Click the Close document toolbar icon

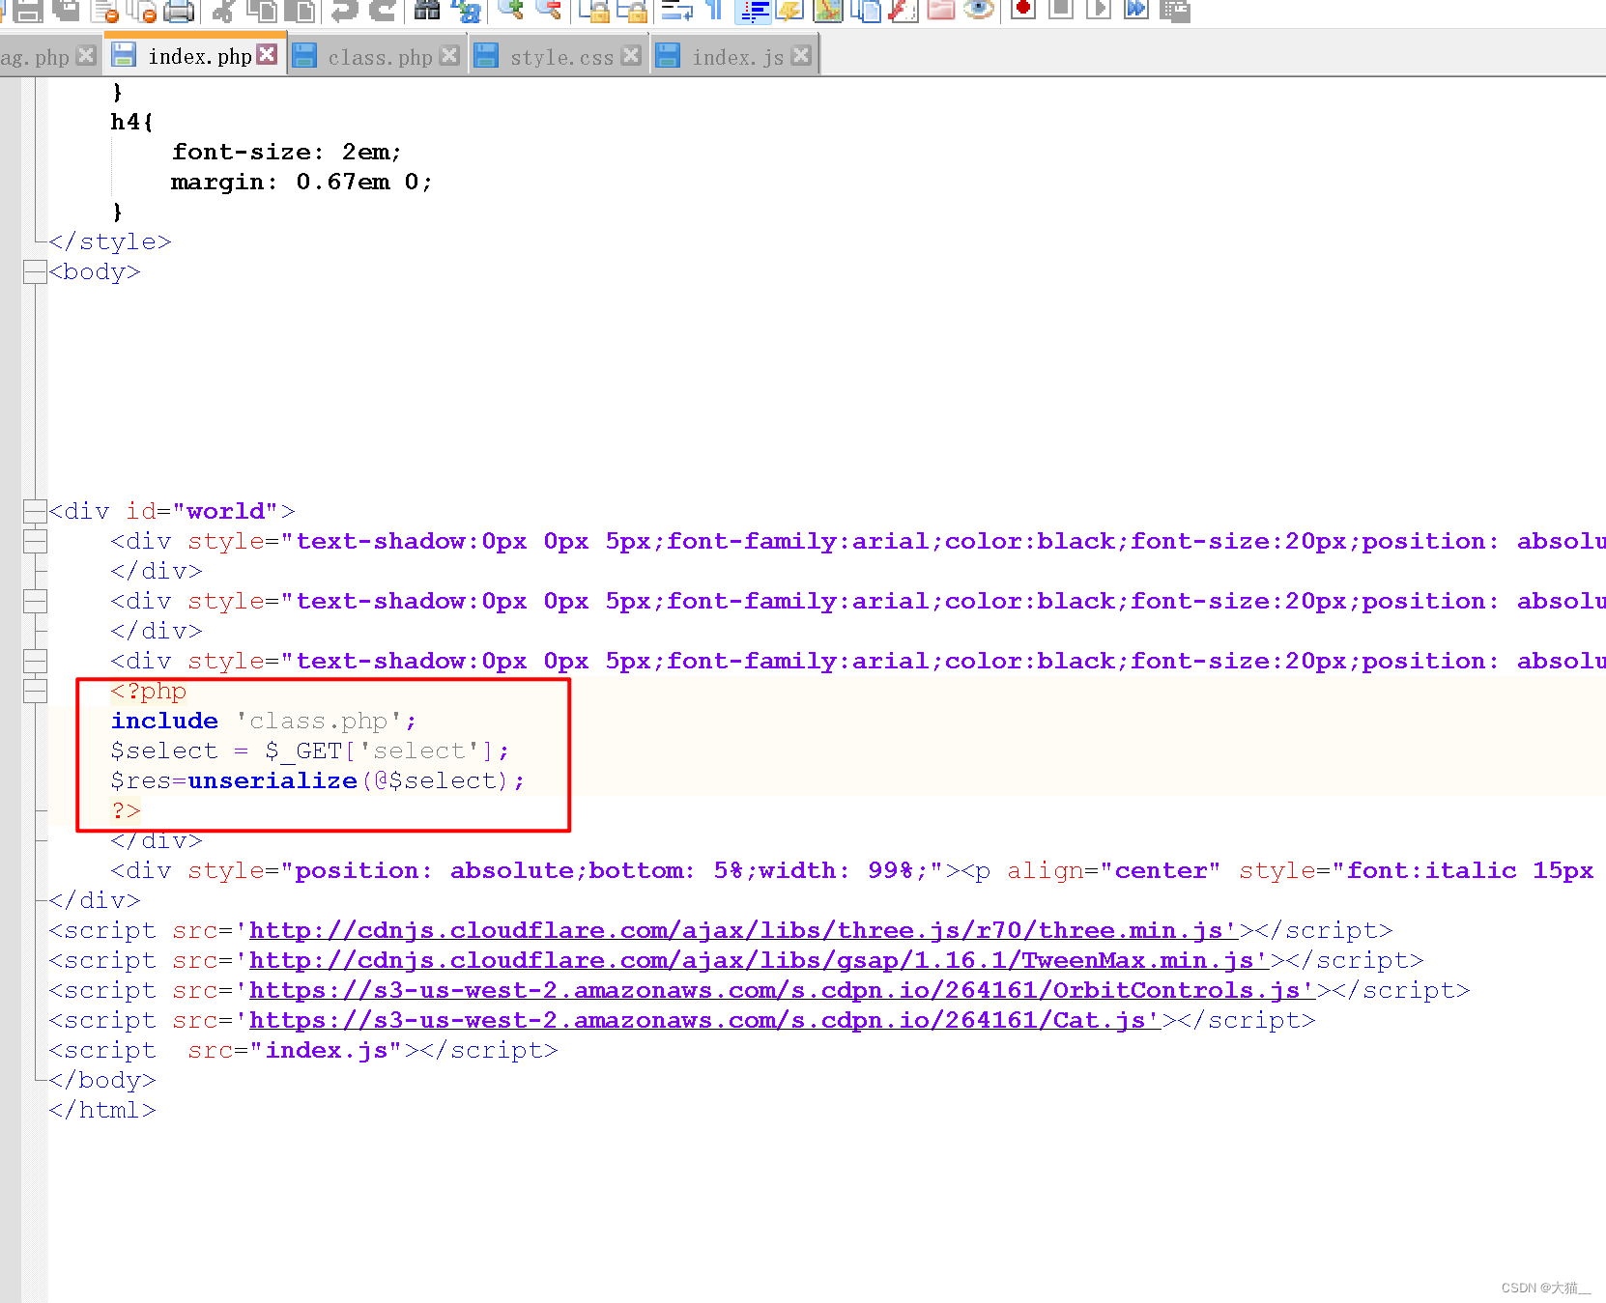pos(104,11)
